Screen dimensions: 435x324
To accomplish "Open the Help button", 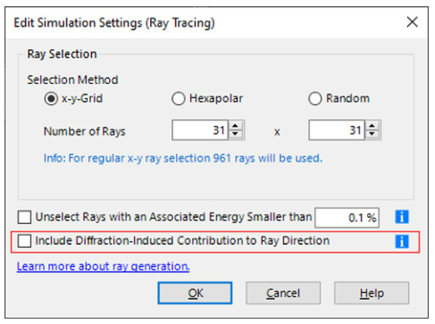I will [x=372, y=293].
